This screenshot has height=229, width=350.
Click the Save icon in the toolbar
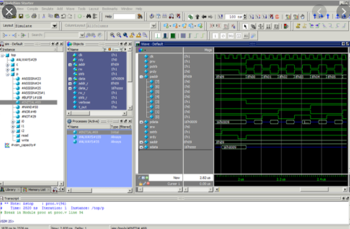[x=21, y=17]
